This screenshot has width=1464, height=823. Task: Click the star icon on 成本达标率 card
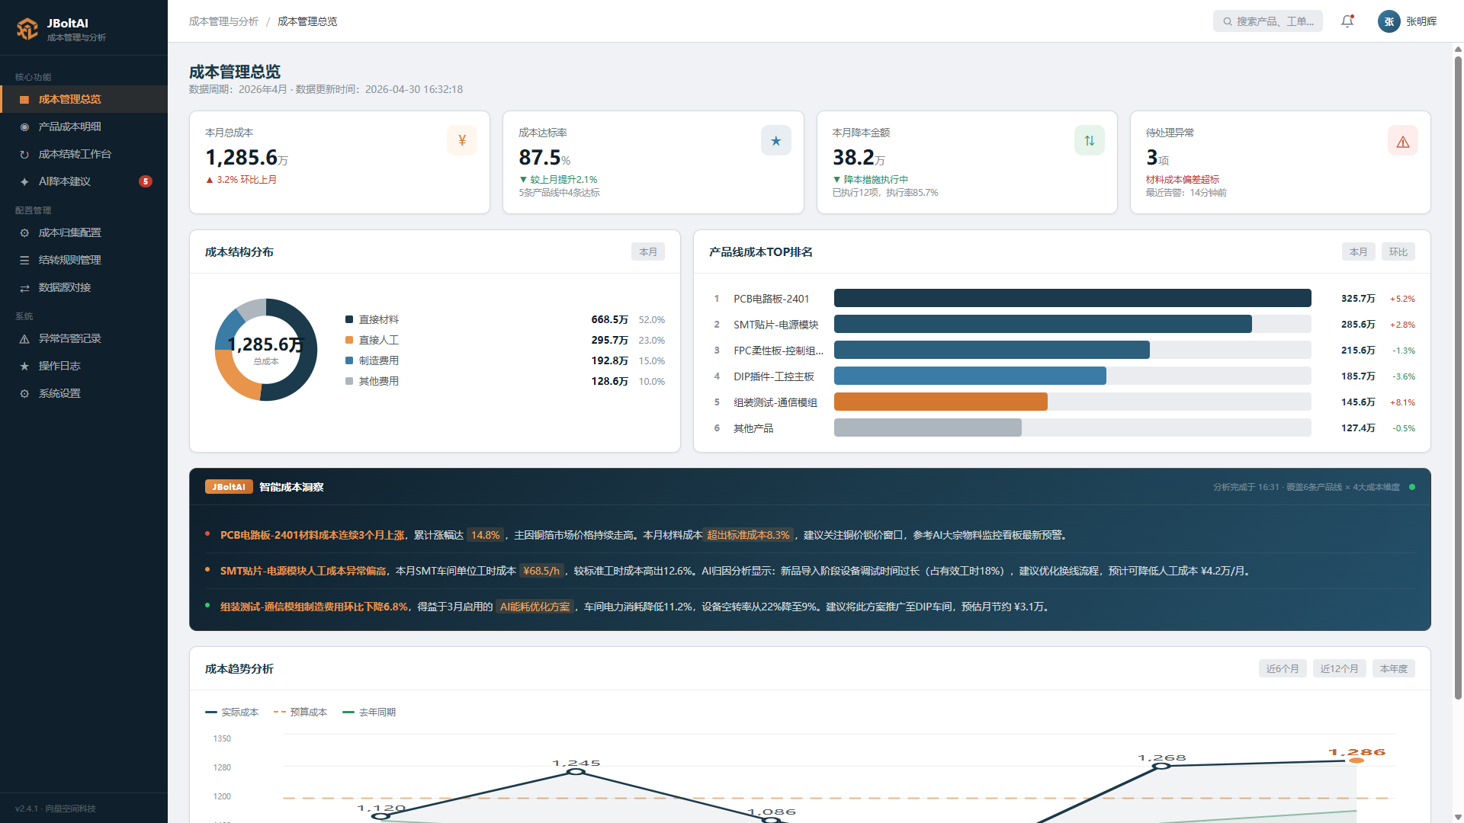pyautogui.click(x=776, y=140)
